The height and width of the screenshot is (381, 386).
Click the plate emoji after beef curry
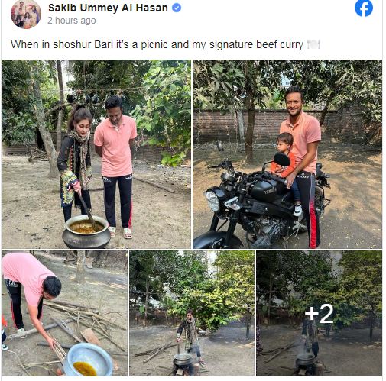(x=313, y=45)
